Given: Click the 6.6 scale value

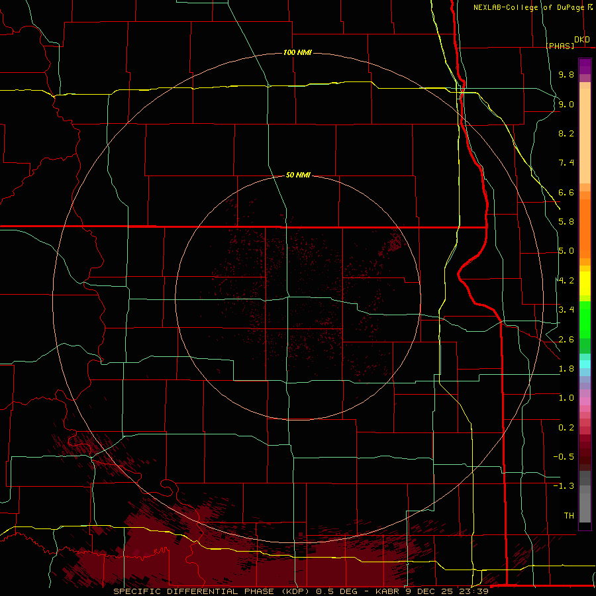Looking at the screenshot, I should 566,192.
